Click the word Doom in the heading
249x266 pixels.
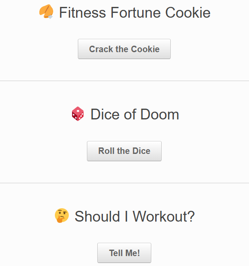click(160, 114)
